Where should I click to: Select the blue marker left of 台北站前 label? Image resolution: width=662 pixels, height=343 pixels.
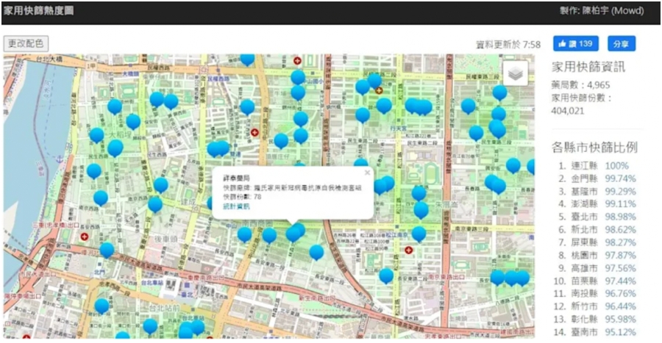tap(102, 306)
